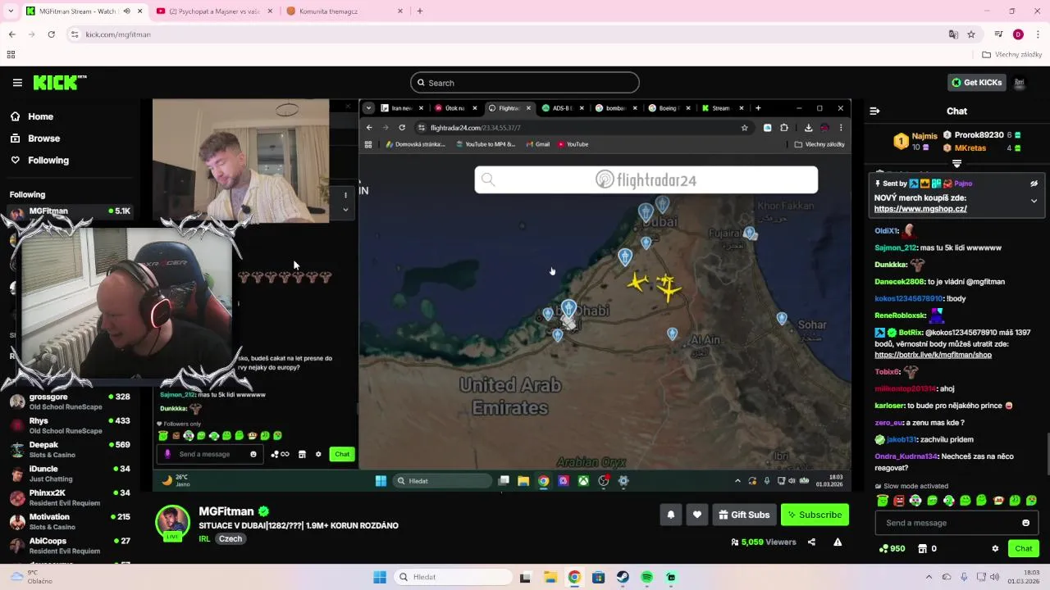Click the Gift Subs button

point(744,515)
